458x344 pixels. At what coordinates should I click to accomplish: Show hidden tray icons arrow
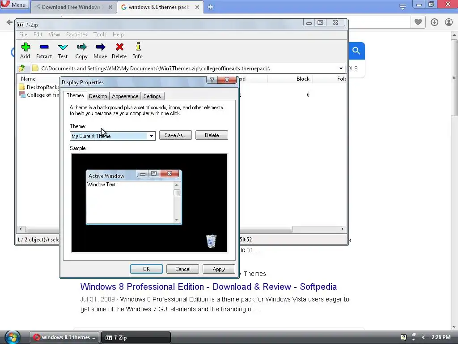(x=423, y=337)
